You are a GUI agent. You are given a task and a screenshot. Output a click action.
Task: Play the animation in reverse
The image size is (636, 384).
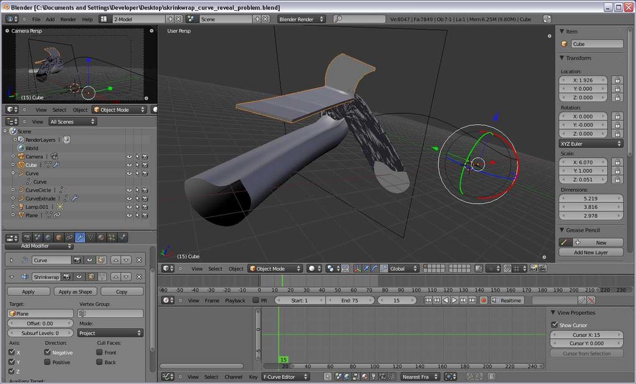[446, 300]
